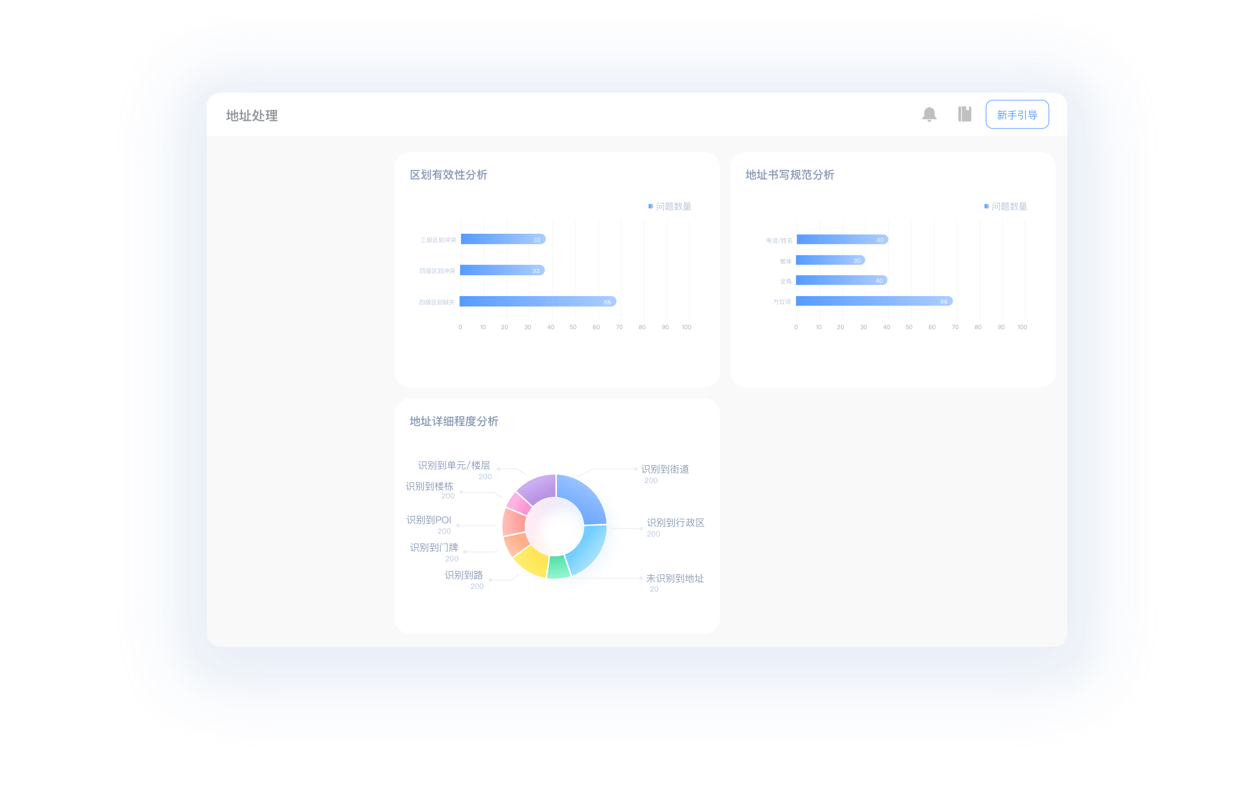Click the 识别到路 donut label
This screenshot has height=794, width=1241.
coord(464,575)
